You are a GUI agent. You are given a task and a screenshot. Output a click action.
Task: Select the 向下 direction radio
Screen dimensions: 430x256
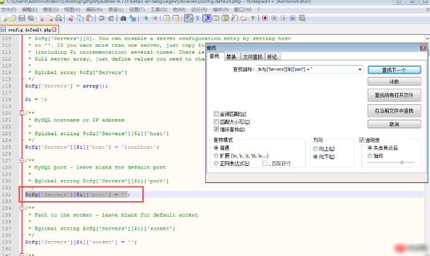tap(316, 157)
